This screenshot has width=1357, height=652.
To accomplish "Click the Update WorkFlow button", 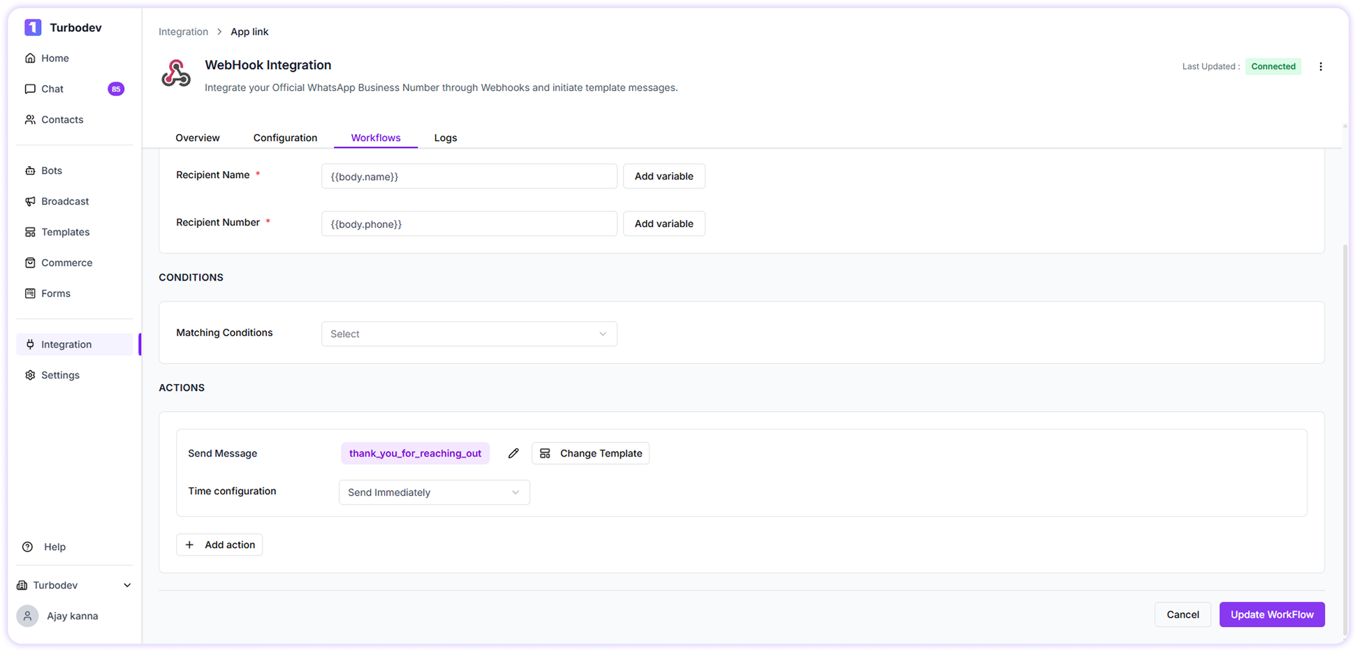I will point(1272,614).
